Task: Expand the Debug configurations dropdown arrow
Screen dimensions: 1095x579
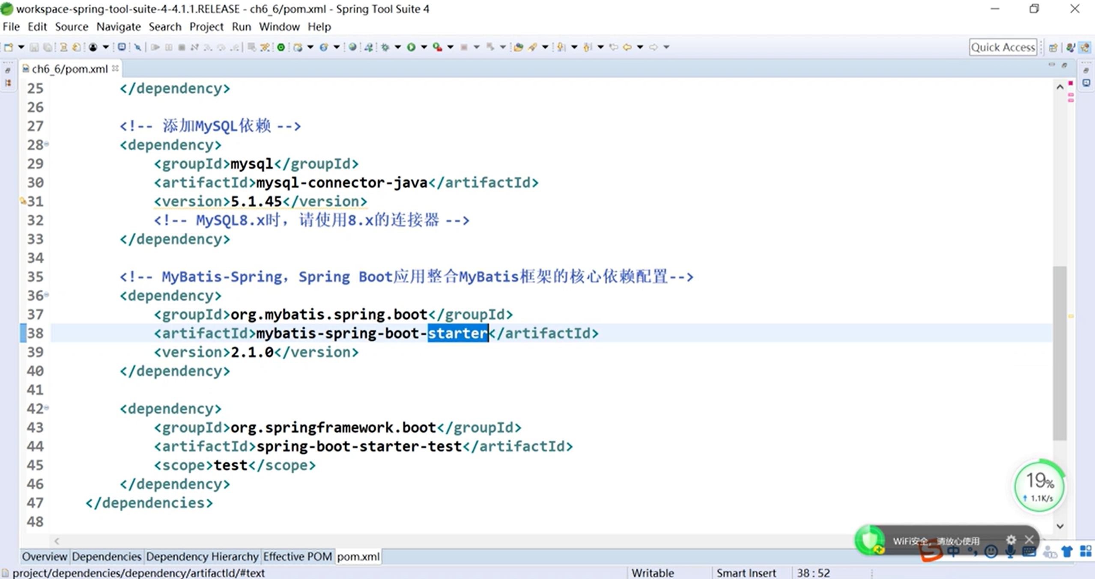Action: click(x=398, y=47)
